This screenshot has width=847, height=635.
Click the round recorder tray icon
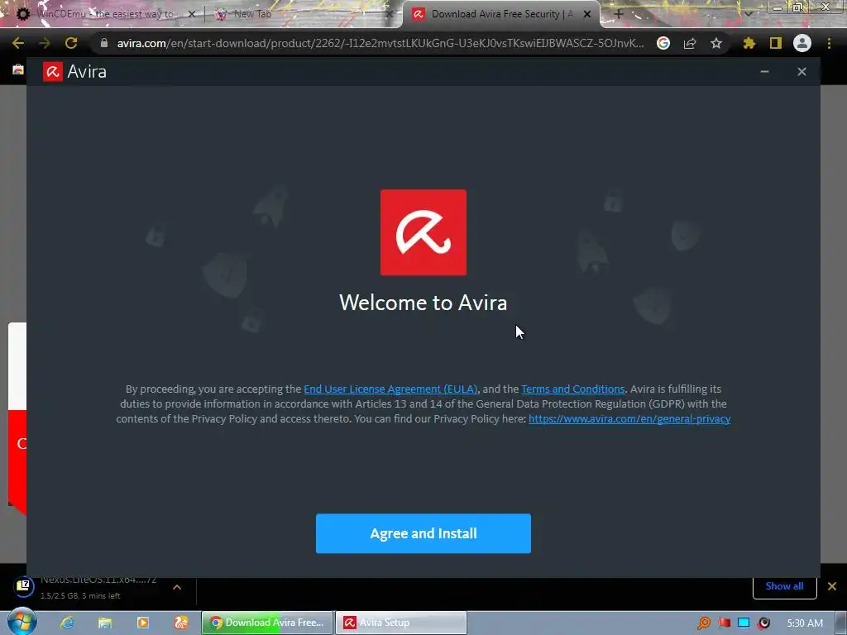click(x=763, y=623)
